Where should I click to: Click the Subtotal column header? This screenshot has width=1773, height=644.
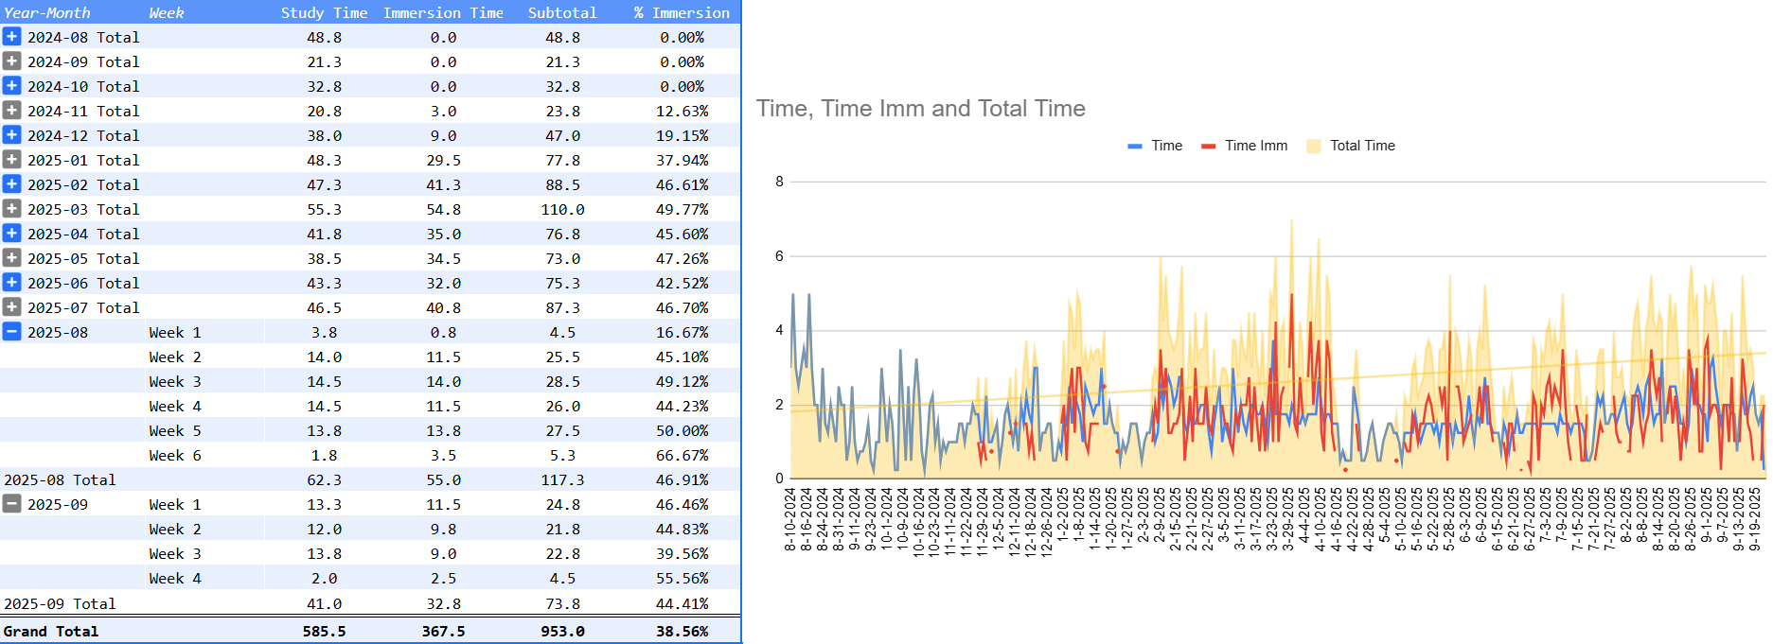(562, 12)
